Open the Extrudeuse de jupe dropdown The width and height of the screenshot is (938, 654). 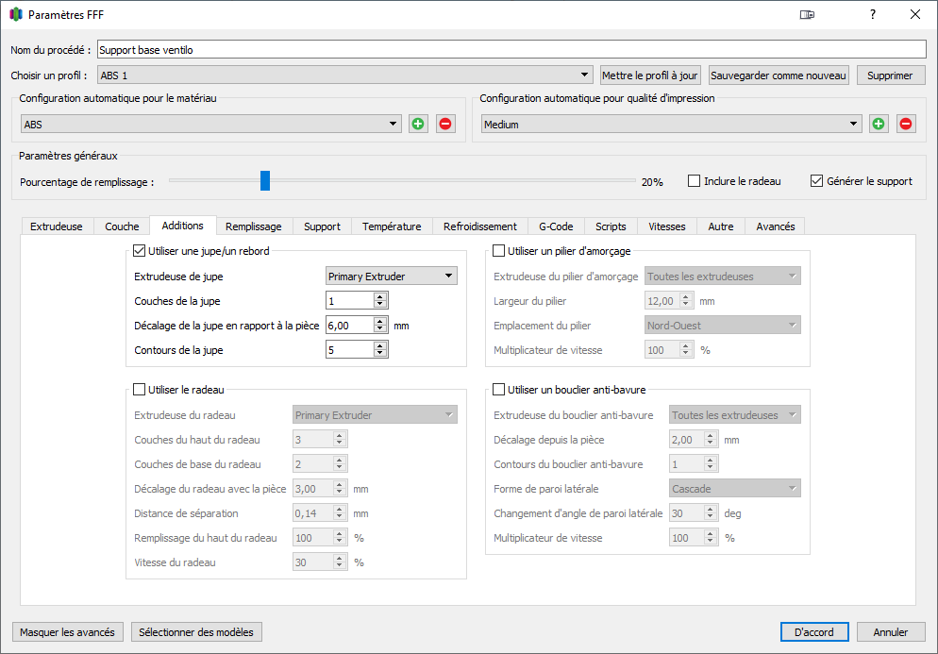click(x=392, y=276)
